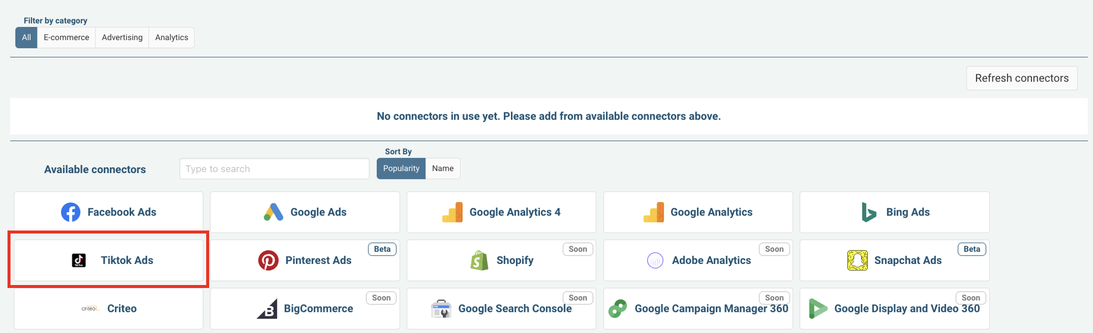1093x333 pixels.
Task: Click the BigCommerce logo icon
Action: pyautogui.click(x=267, y=308)
